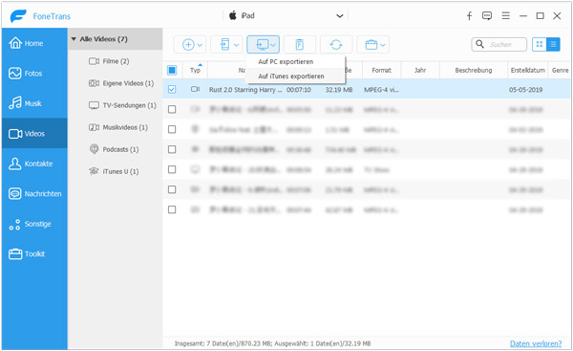Screen dimensions: 573x351
Task: Switch to grid thumbnail view
Action: point(539,44)
